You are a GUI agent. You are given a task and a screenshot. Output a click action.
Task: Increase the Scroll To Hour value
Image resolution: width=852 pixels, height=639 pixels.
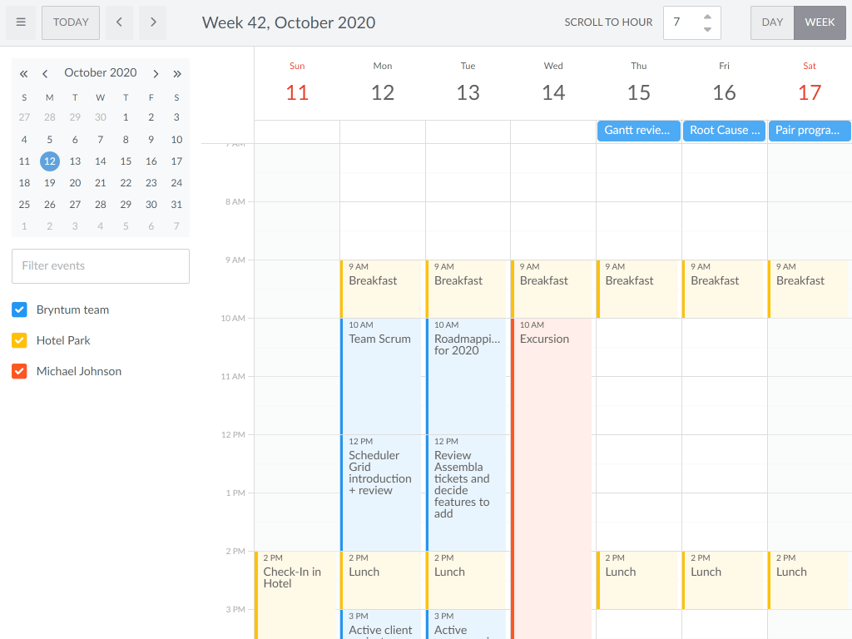[707, 17]
